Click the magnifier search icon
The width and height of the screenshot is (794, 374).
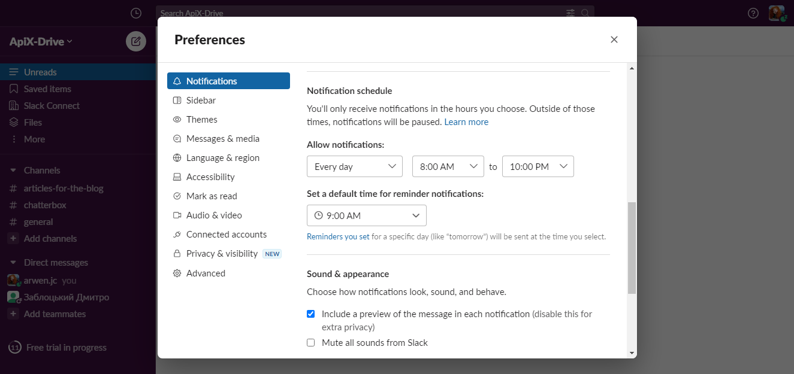point(585,13)
